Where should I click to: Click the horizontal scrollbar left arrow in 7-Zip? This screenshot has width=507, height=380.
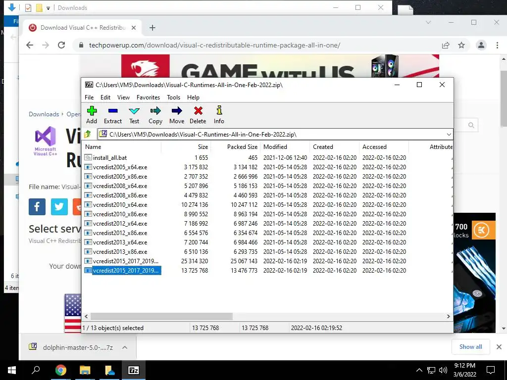click(x=86, y=316)
